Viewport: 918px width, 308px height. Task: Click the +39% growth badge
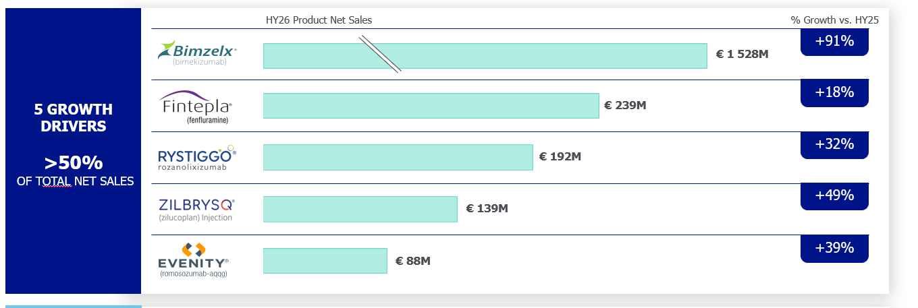[834, 249]
